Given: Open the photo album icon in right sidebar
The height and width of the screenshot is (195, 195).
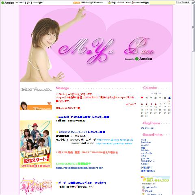Looking at the screenshot, I should pos(143,187).
